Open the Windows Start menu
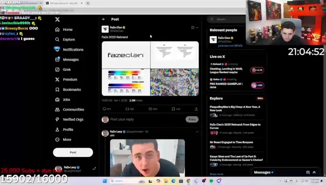Screen dimensions: 326x185 click(105, 181)
